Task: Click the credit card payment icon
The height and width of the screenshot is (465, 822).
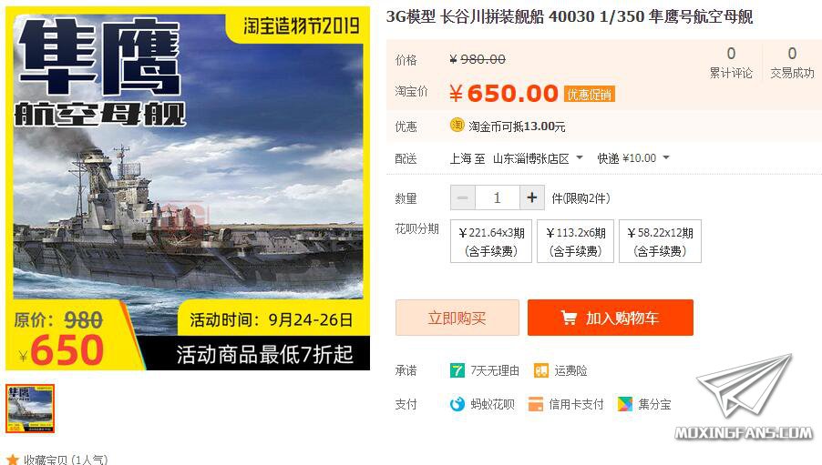Action: 536,404
